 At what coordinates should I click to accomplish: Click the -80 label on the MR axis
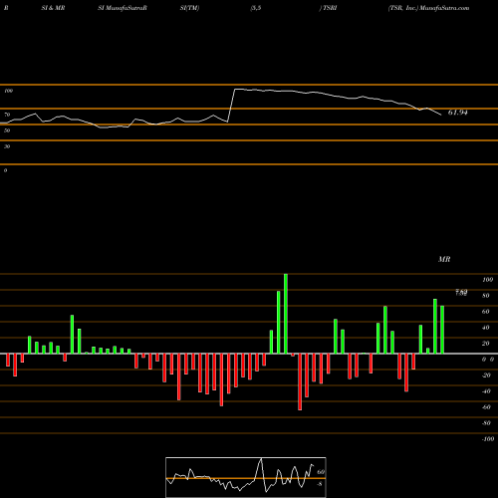(x=486, y=423)
